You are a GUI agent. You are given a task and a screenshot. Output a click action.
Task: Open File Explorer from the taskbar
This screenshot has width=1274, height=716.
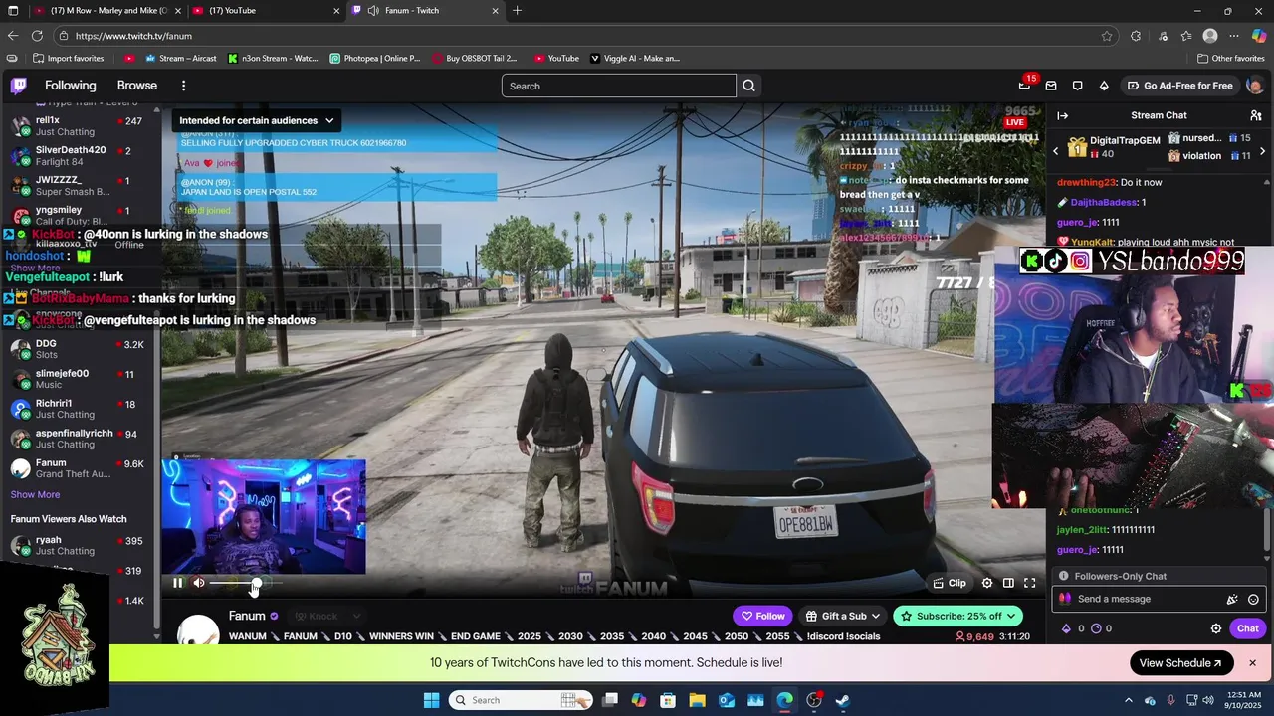[697, 700]
